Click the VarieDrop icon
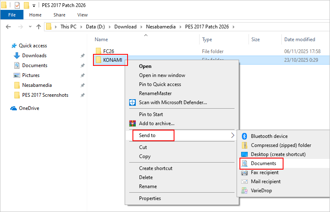330x212 pixels. [x=244, y=191]
